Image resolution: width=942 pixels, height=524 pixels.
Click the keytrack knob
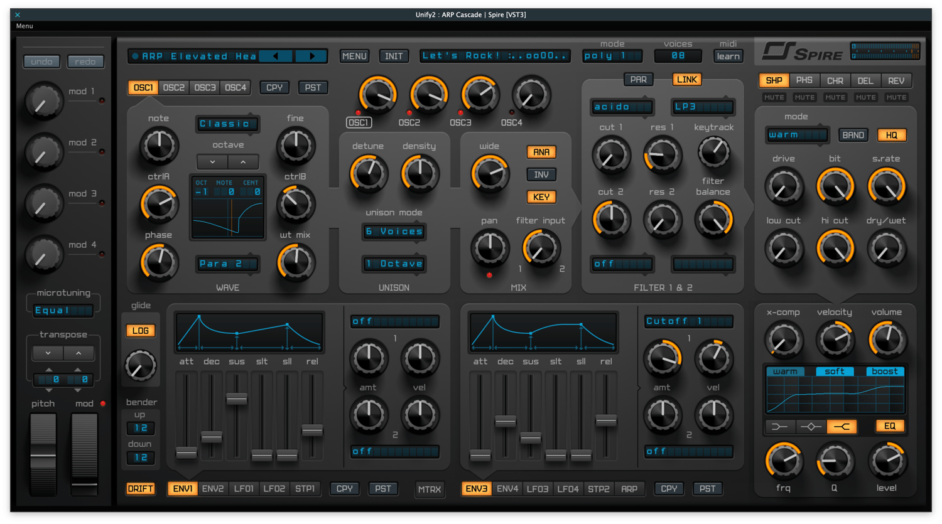point(714,151)
